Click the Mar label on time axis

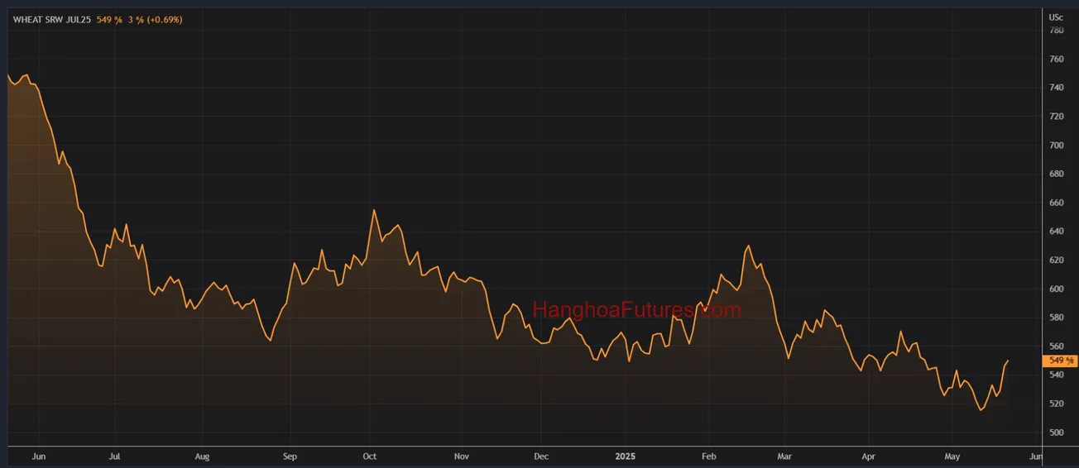pos(784,456)
